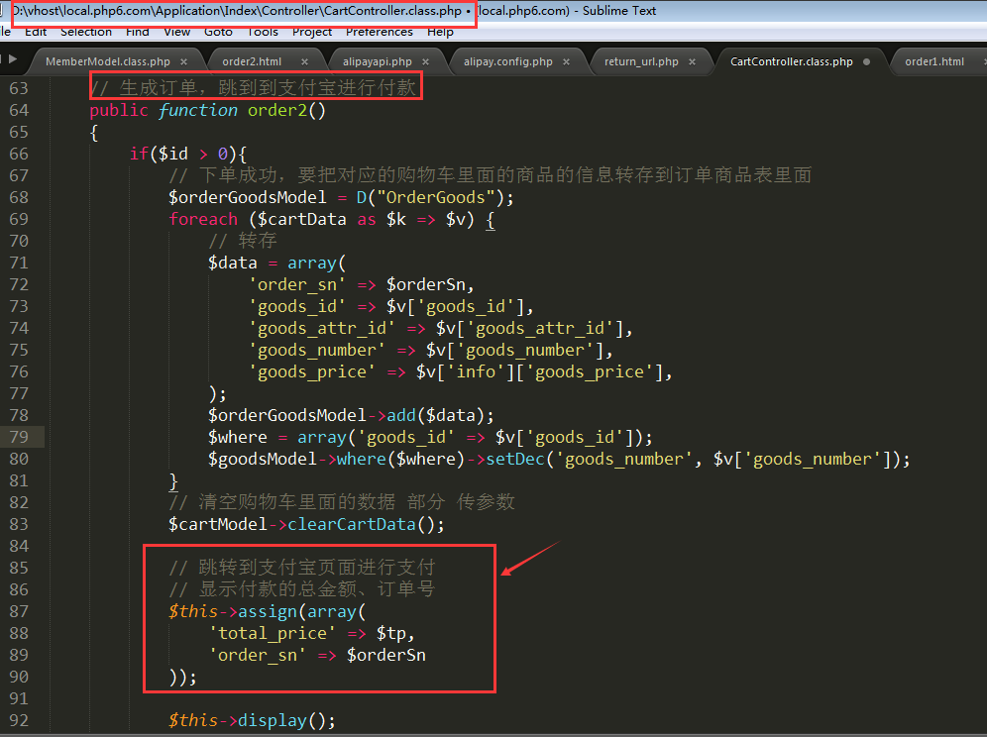
Task: Open the Project menu
Action: point(312,32)
